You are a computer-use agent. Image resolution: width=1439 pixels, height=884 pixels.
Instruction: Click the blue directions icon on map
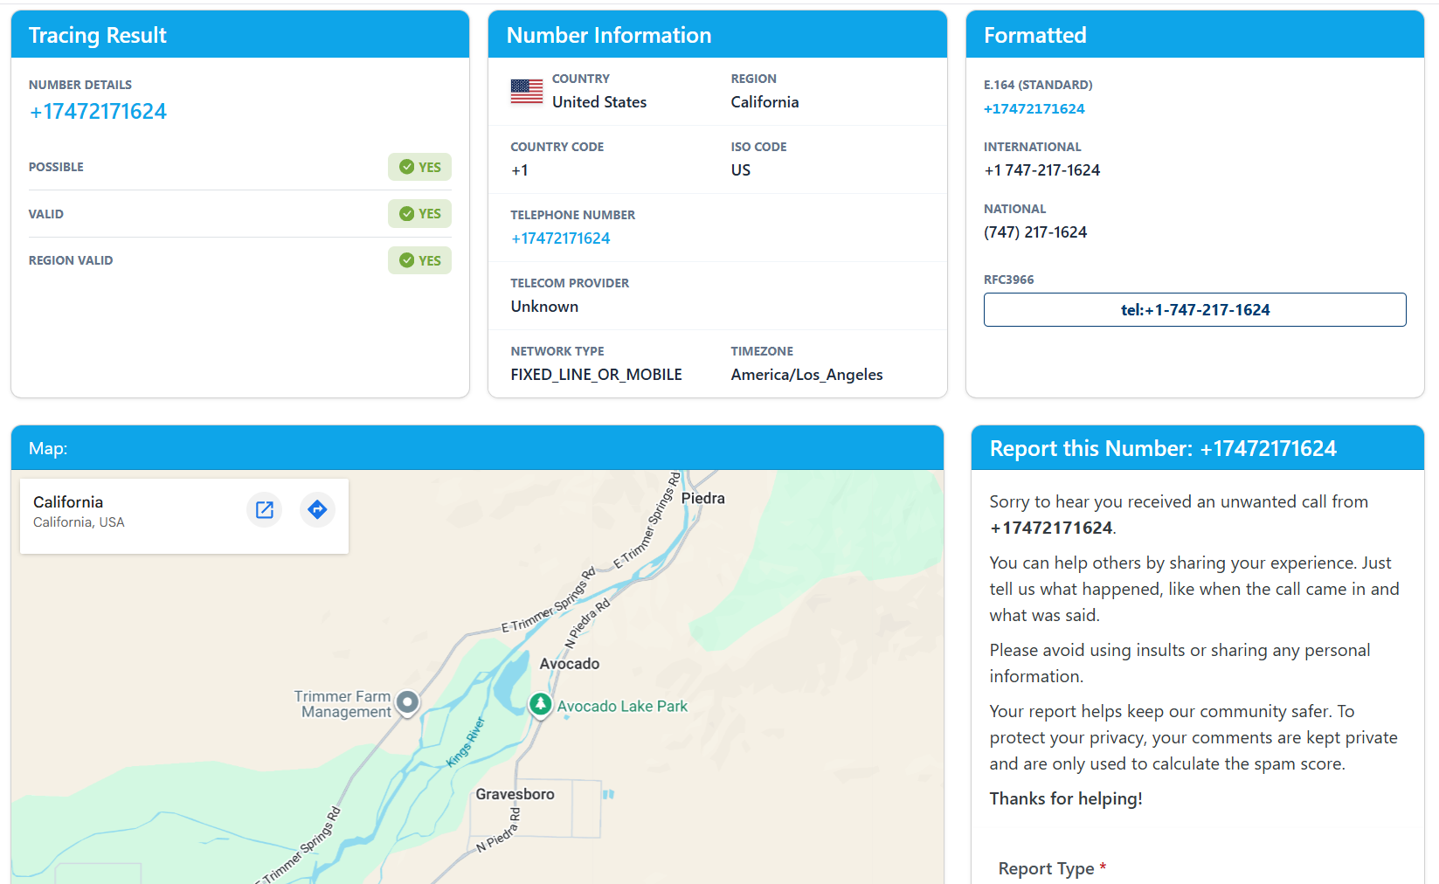point(317,509)
